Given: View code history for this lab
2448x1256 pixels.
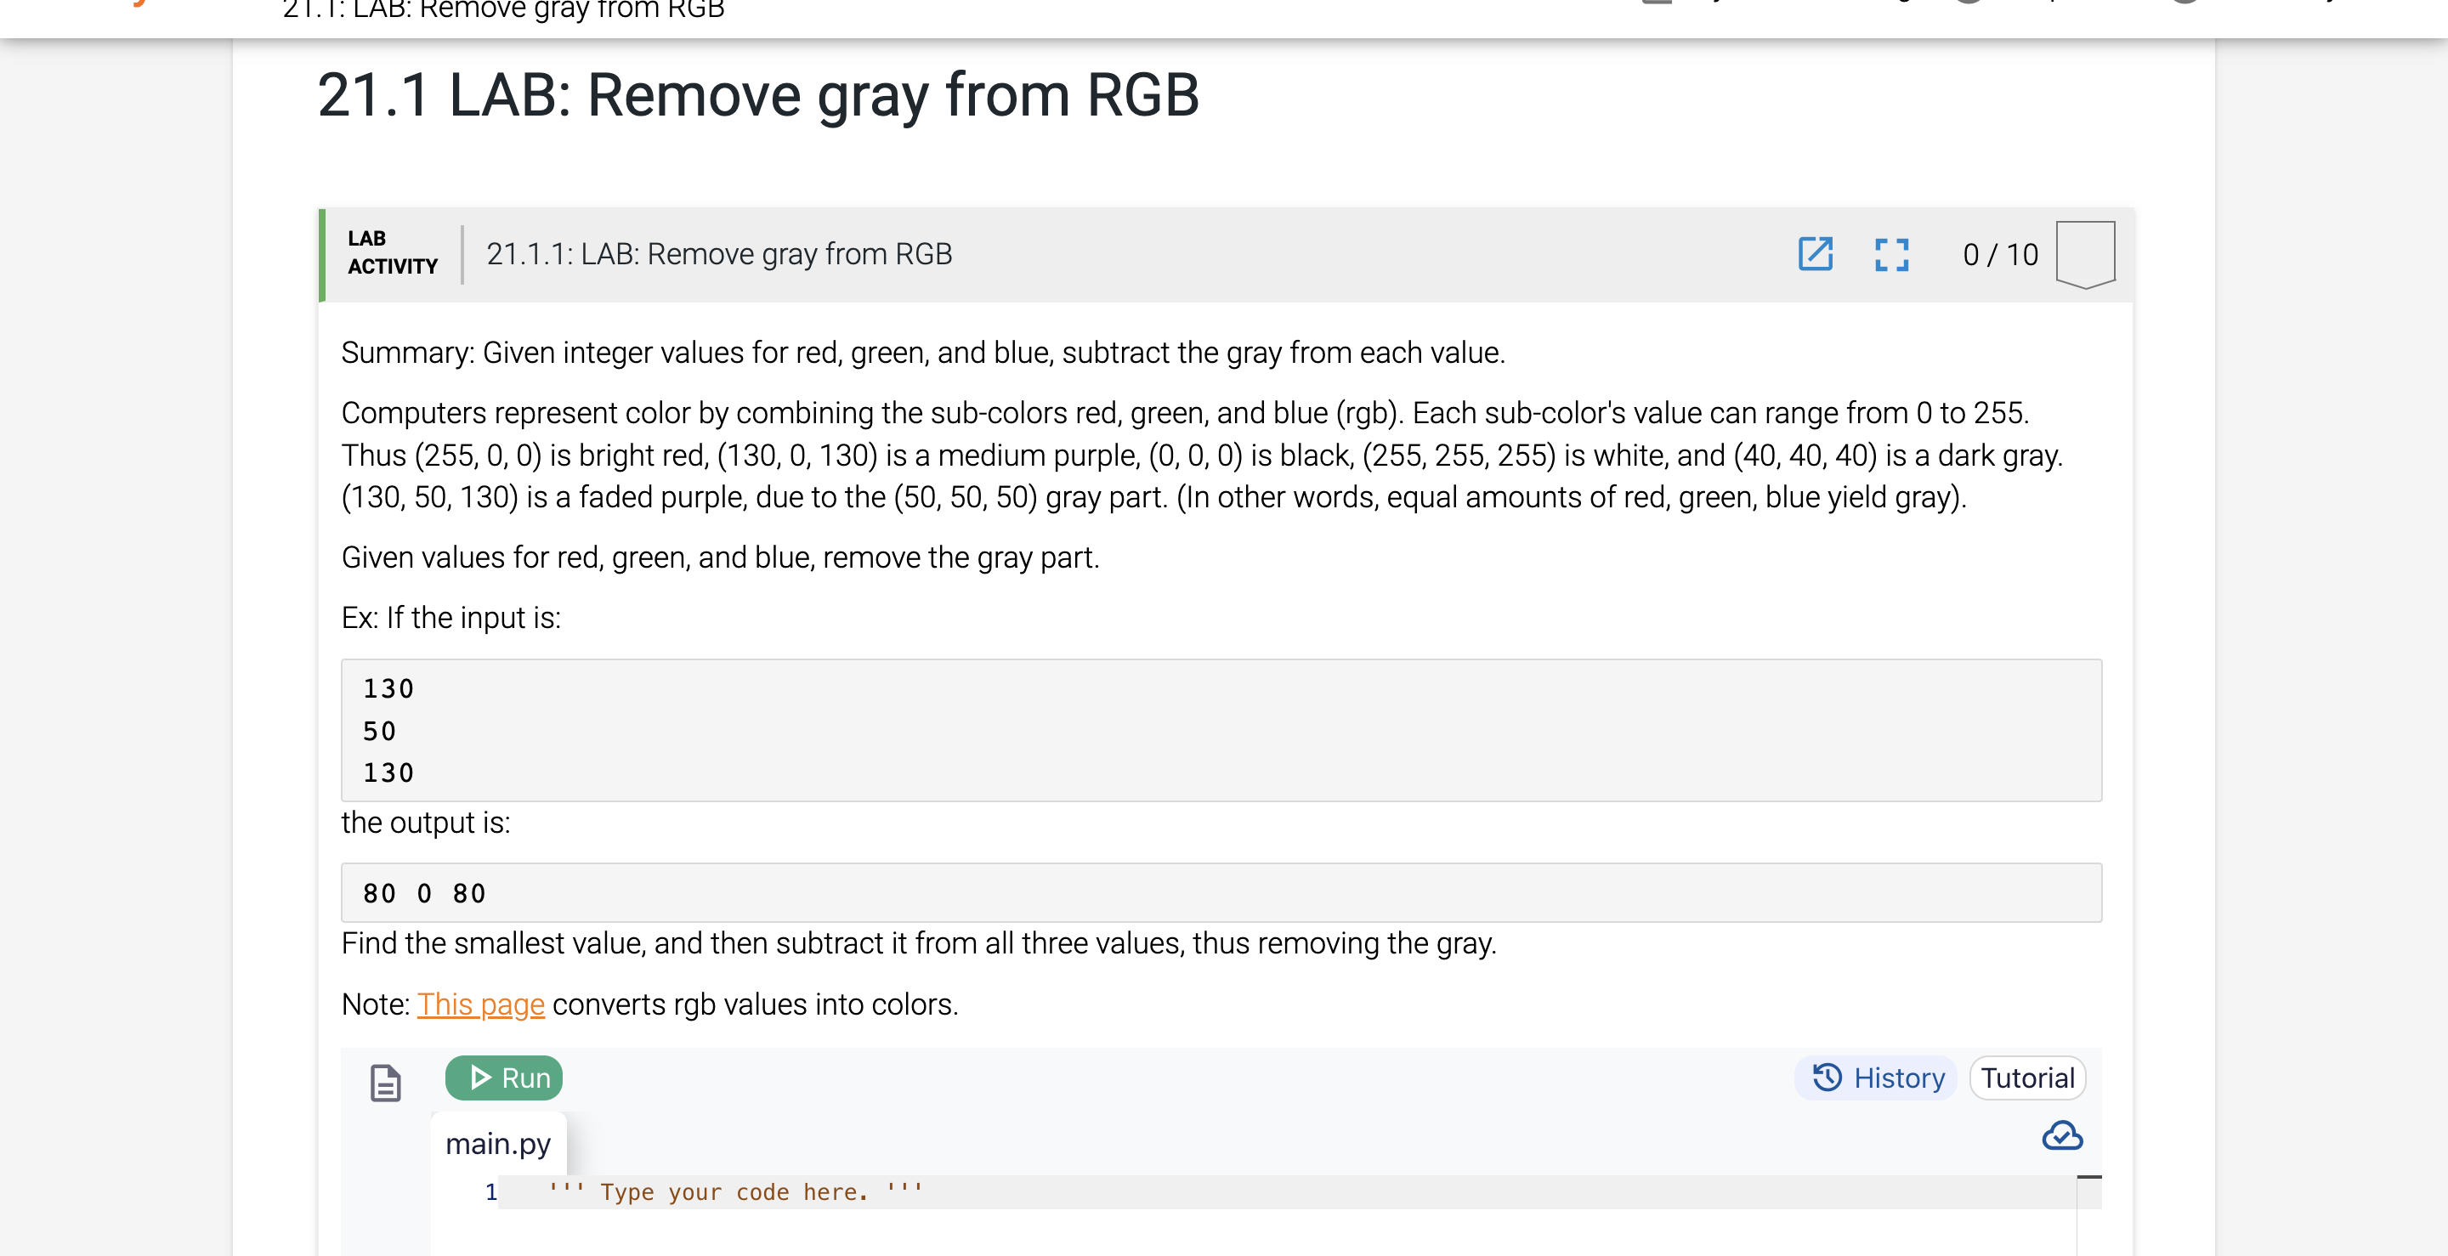Looking at the screenshot, I should pos(1875,1078).
